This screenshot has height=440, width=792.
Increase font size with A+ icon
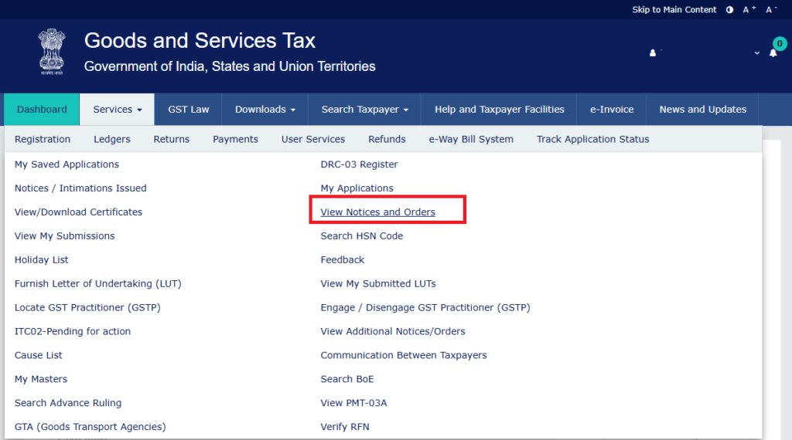(x=749, y=9)
